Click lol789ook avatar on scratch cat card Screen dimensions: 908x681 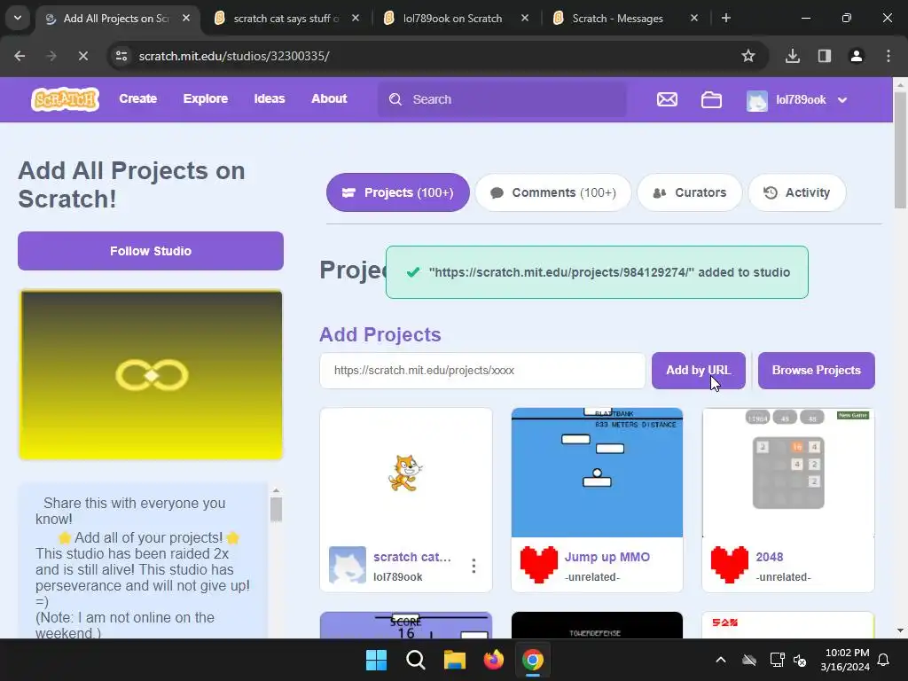348,565
